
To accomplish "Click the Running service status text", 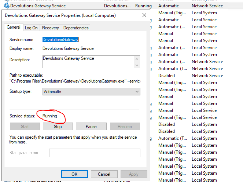I will pyautogui.click(x=50, y=116).
